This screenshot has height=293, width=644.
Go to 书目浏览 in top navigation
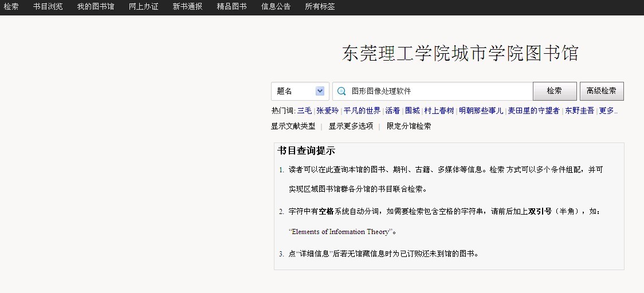pyautogui.click(x=48, y=6)
